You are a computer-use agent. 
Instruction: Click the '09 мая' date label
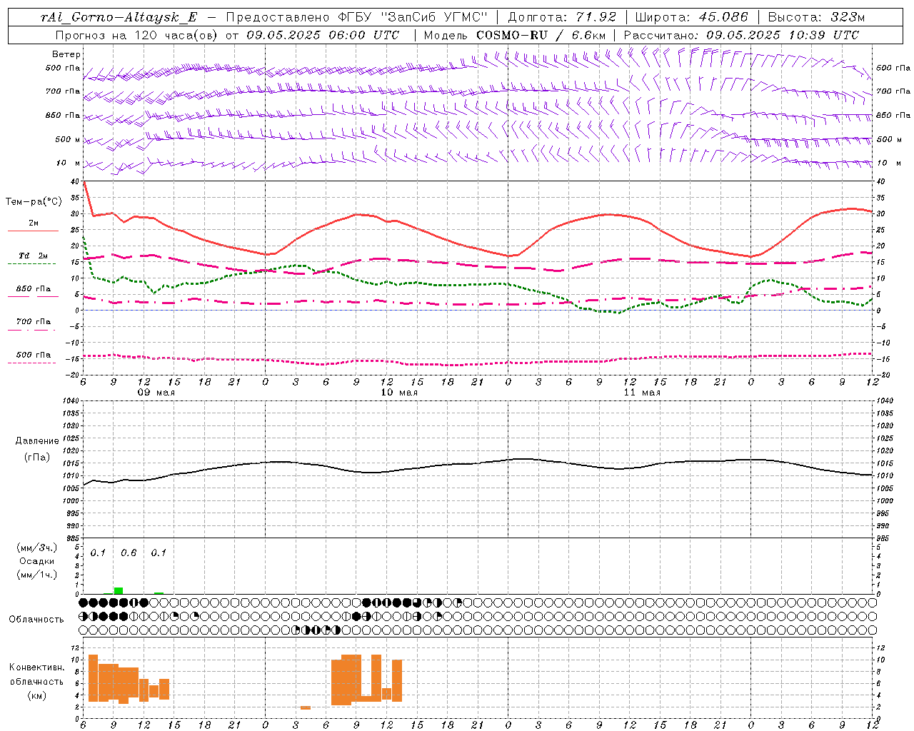coord(156,393)
